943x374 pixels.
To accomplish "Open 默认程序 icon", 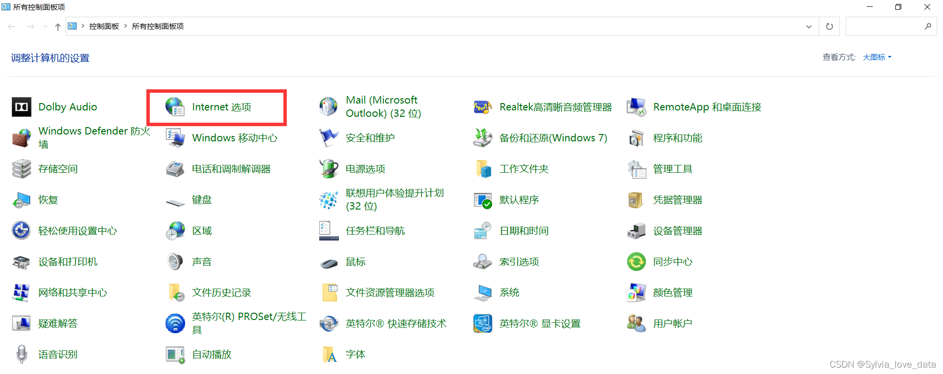I will 483,200.
